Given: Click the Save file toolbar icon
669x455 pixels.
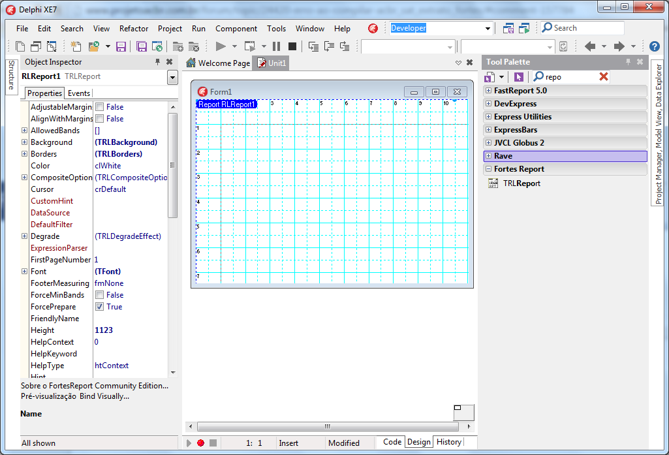Looking at the screenshot, I should tap(121, 46).
